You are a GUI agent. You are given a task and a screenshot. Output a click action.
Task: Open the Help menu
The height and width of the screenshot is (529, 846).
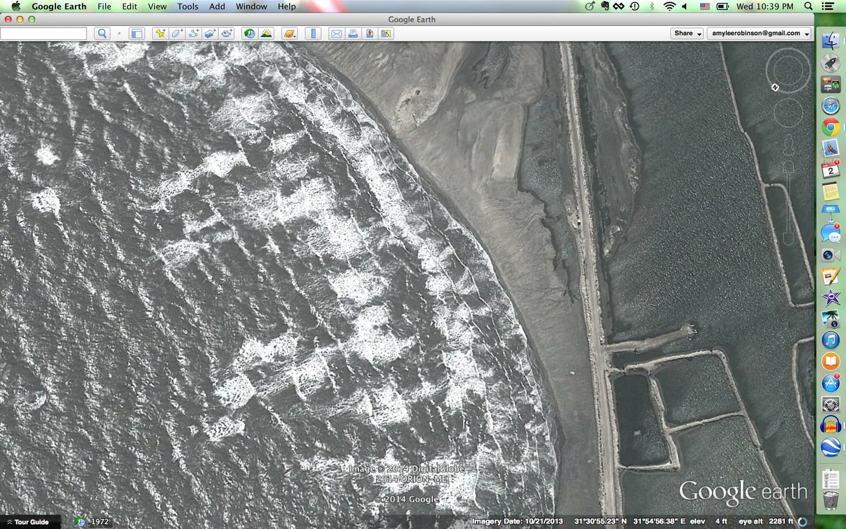tap(286, 6)
